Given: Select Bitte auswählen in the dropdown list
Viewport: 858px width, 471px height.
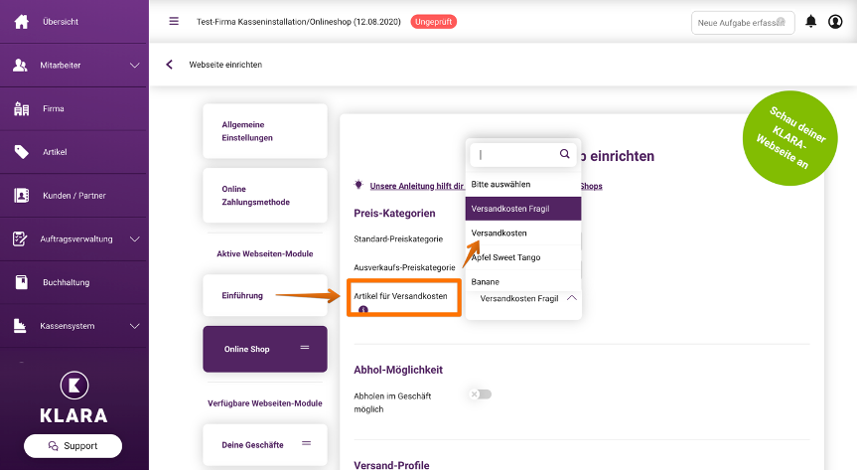Looking at the screenshot, I should point(523,185).
